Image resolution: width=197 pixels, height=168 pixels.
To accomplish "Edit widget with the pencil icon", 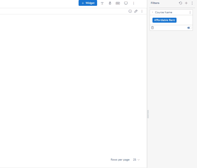I will point(136,11).
